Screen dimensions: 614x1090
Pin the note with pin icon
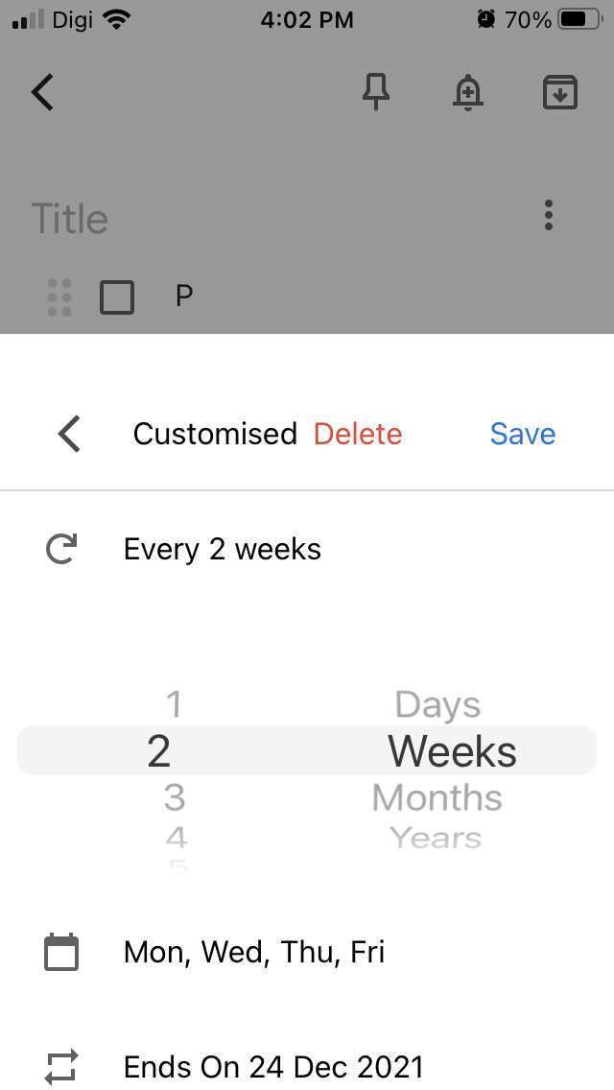pyautogui.click(x=375, y=92)
